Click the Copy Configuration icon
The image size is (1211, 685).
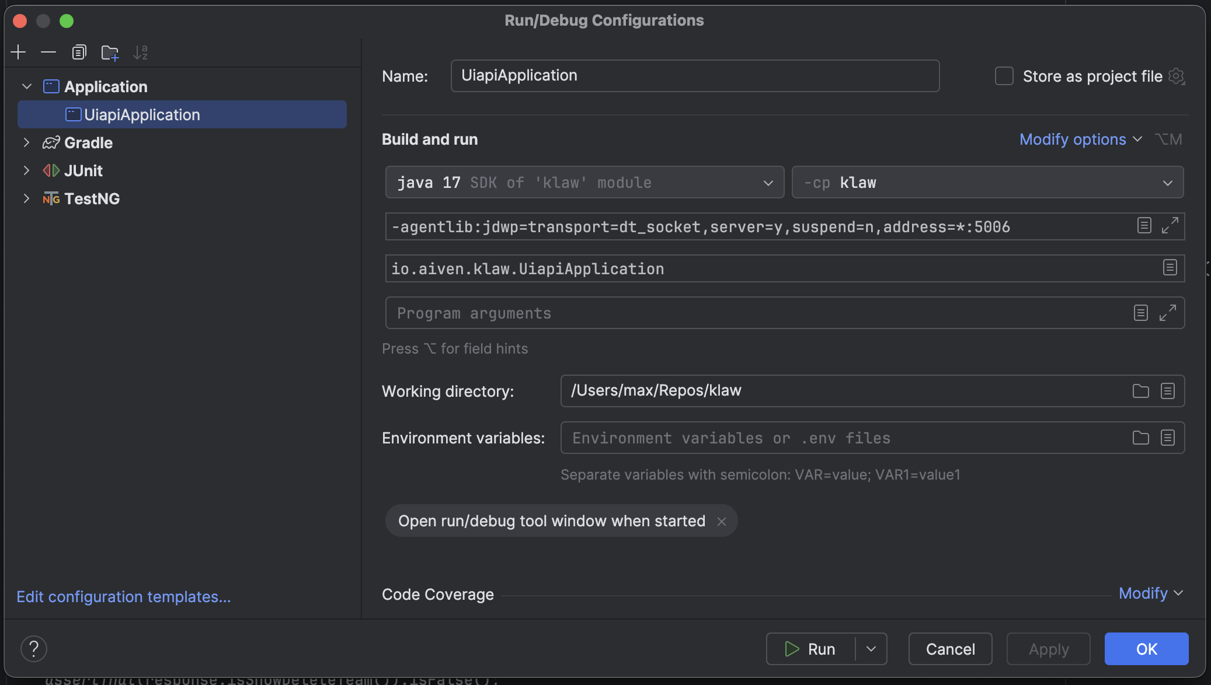(79, 53)
